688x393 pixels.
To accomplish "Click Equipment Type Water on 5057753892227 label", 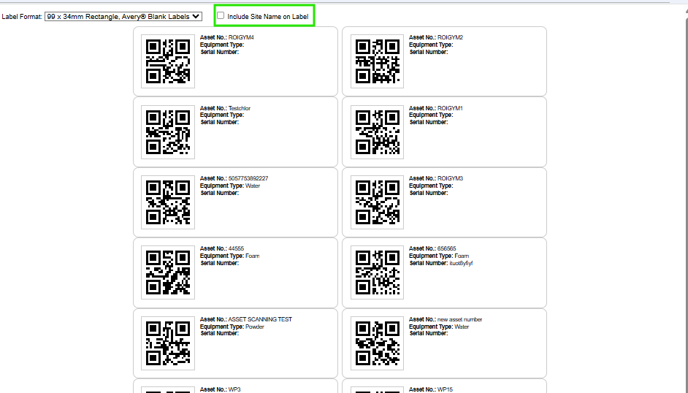I will click(253, 186).
